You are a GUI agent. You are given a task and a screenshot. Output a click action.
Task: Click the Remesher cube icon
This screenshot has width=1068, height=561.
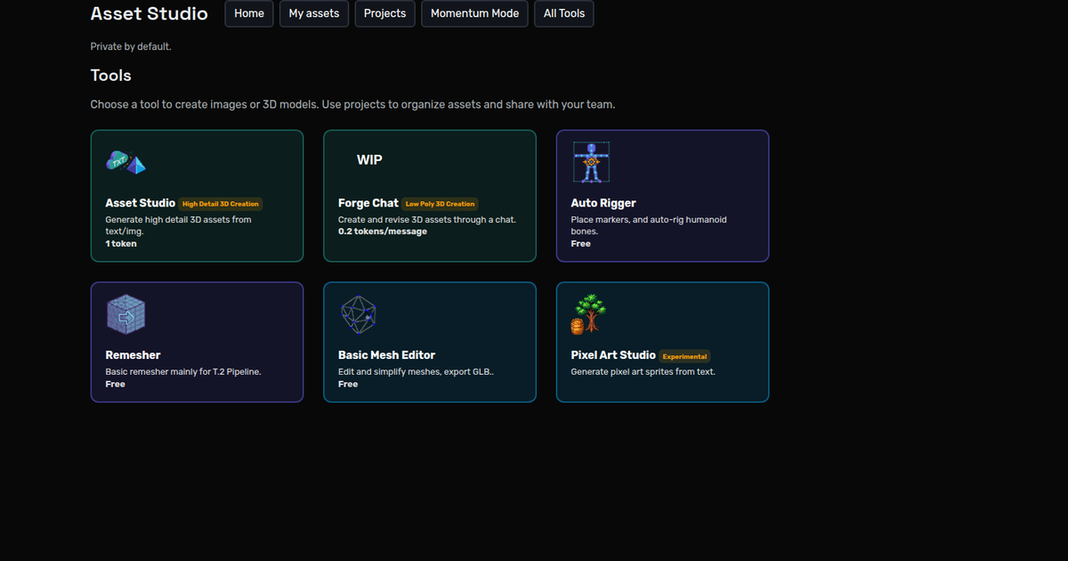[x=125, y=314]
